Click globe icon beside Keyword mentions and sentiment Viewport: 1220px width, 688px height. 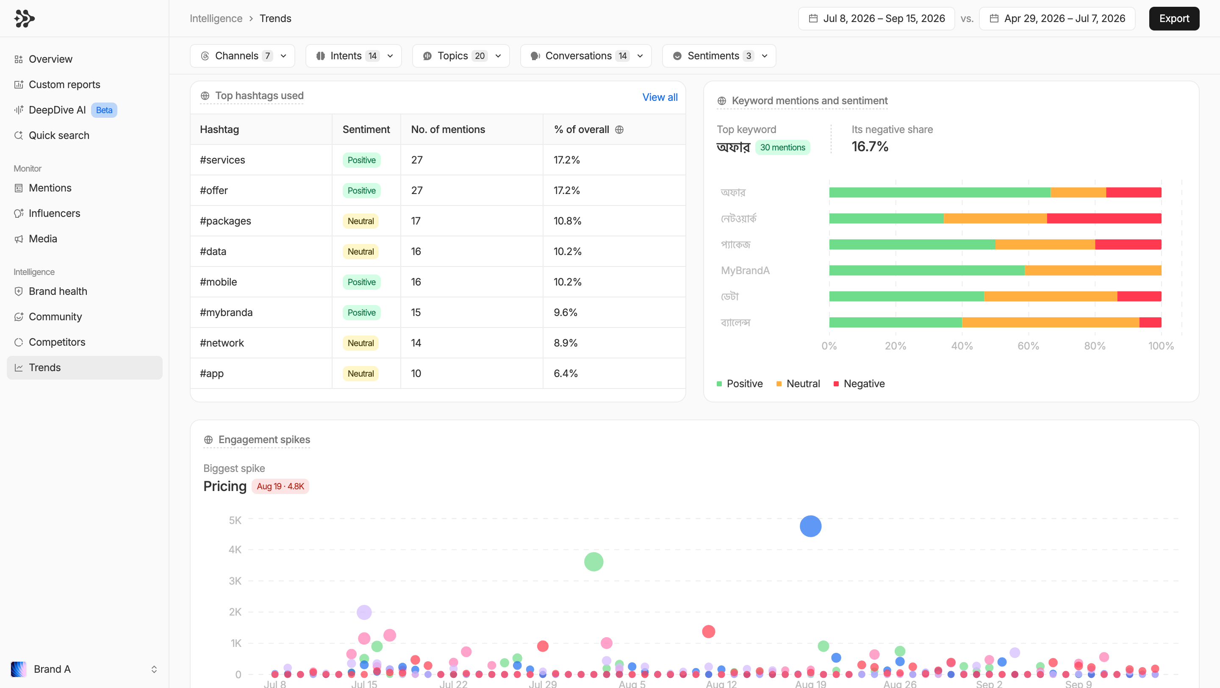click(721, 101)
